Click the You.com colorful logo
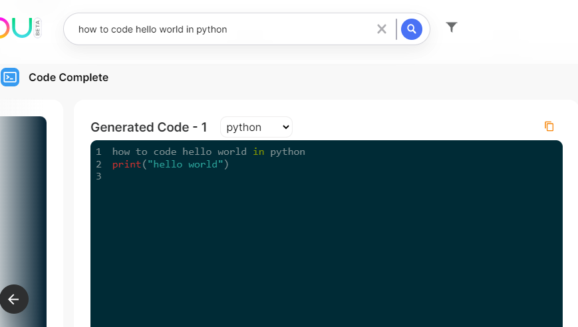 pyautogui.click(x=16, y=28)
